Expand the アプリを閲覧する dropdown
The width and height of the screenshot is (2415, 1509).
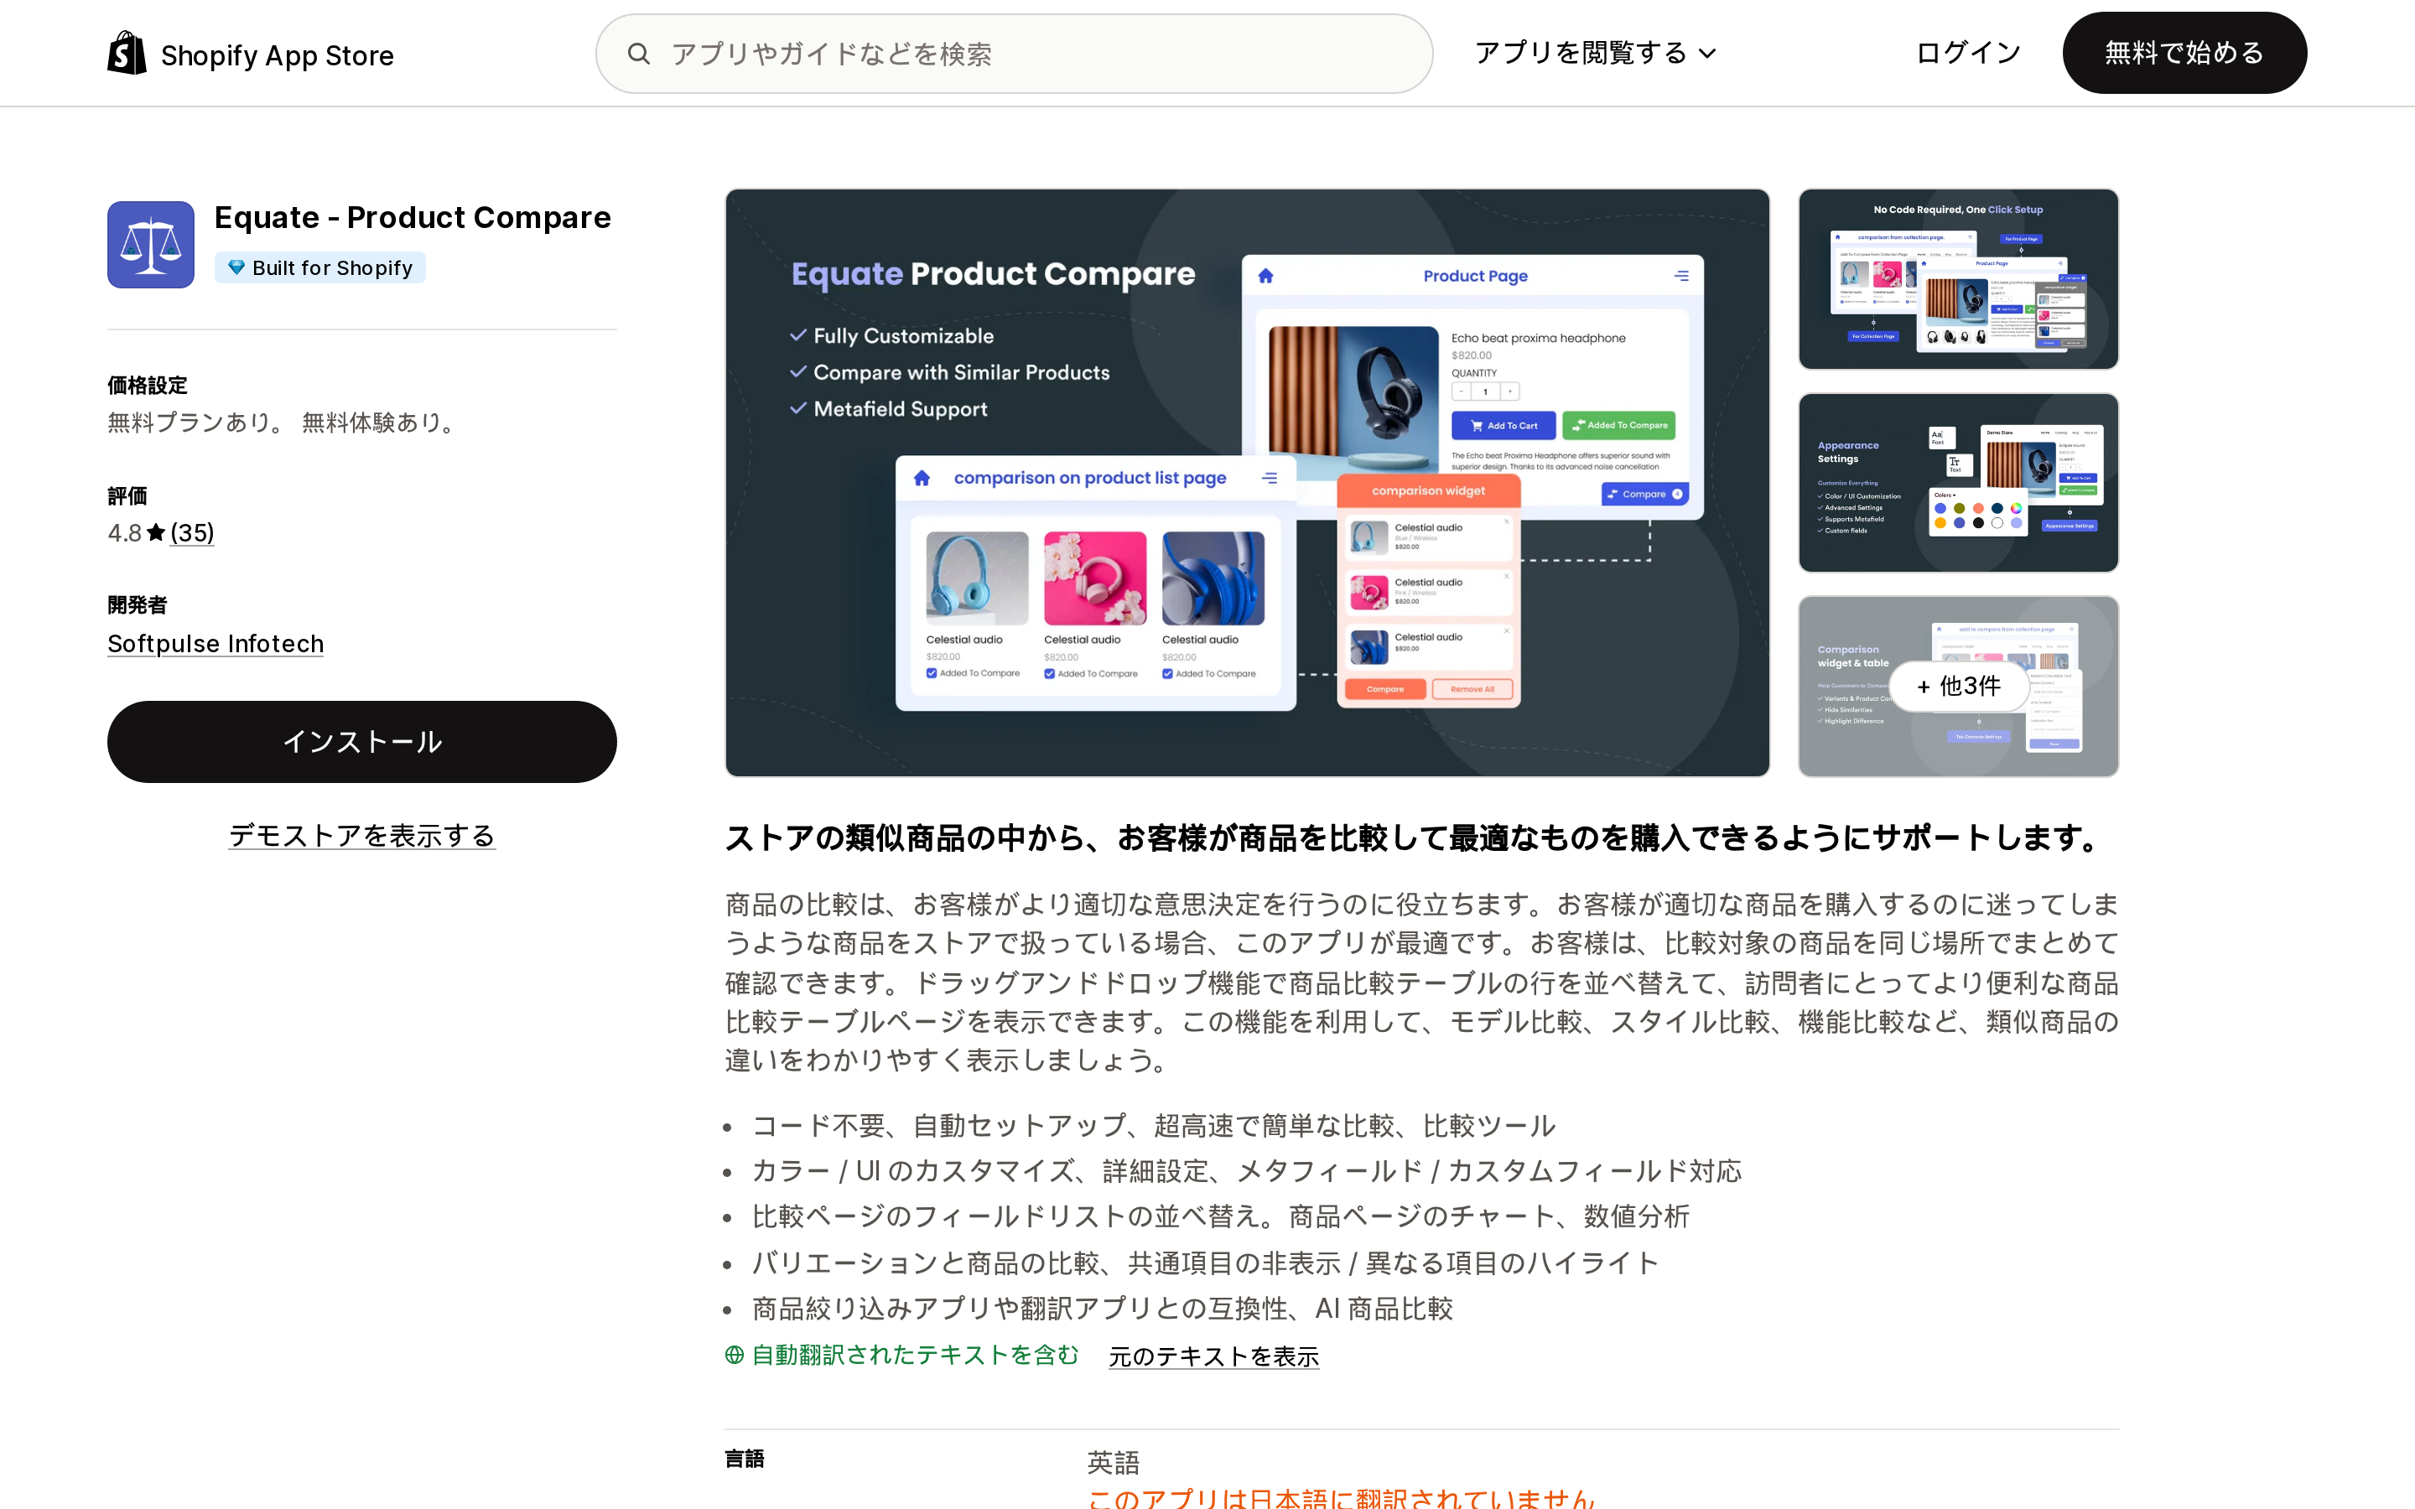coord(1595,53)
